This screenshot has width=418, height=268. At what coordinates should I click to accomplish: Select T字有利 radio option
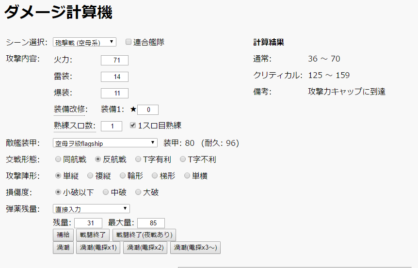(138, 159)
